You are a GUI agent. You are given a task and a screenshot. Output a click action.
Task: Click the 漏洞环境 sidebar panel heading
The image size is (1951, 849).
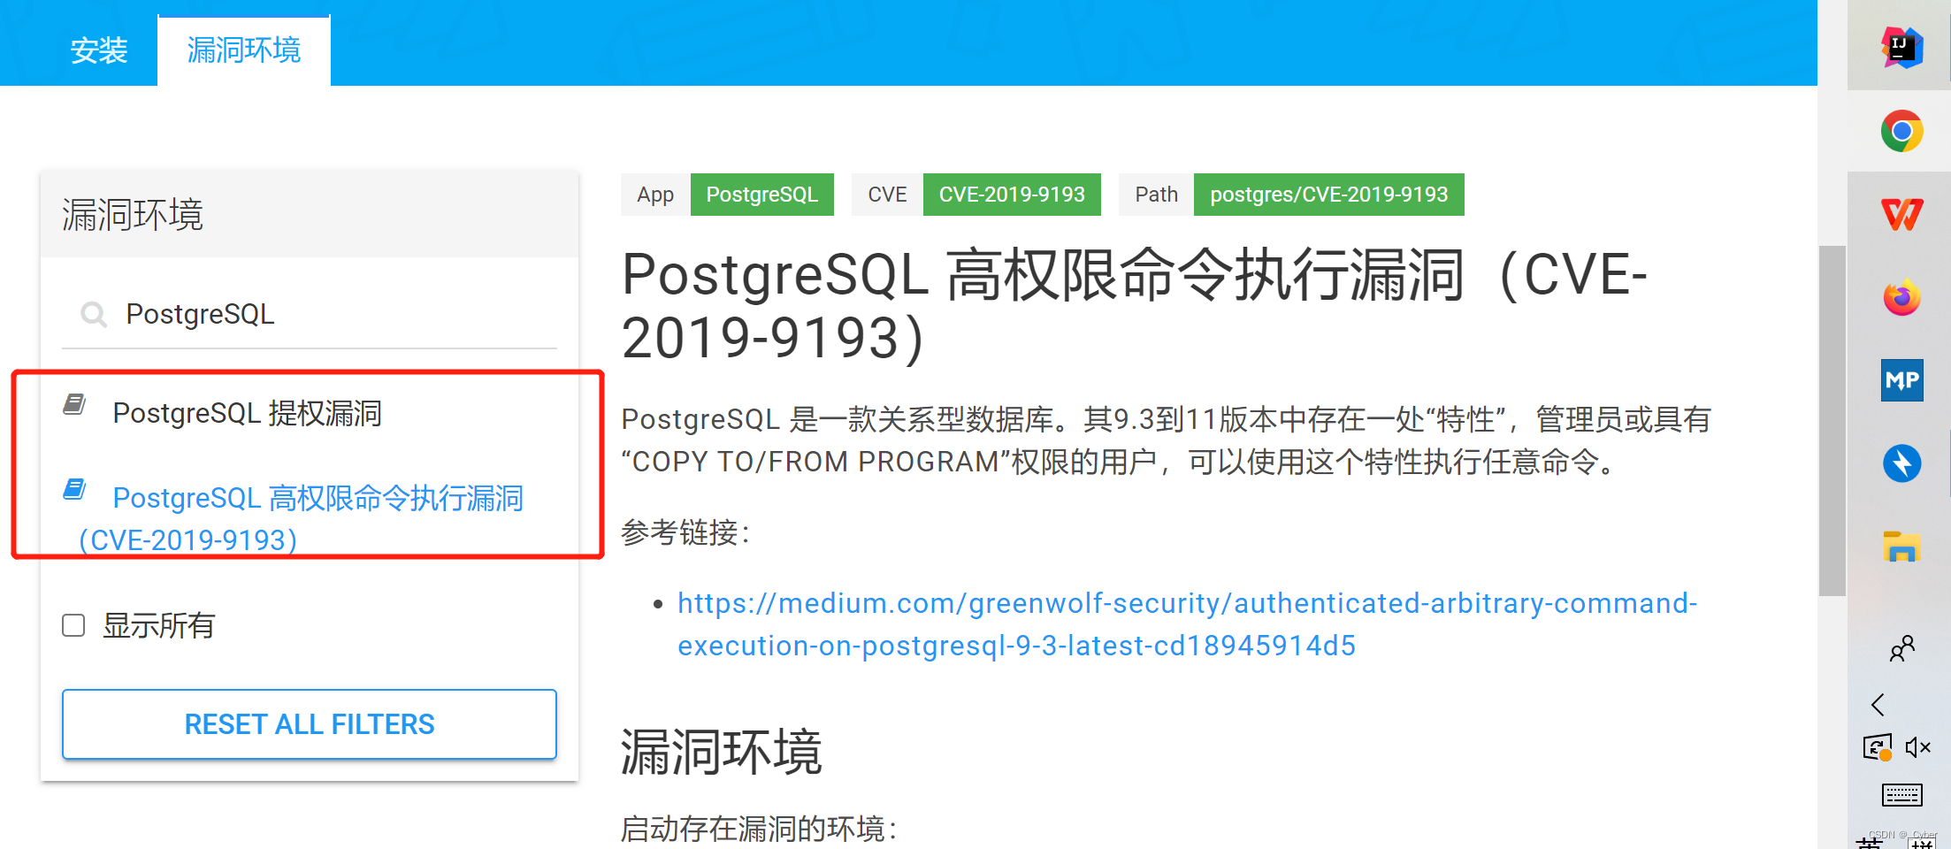133,215
